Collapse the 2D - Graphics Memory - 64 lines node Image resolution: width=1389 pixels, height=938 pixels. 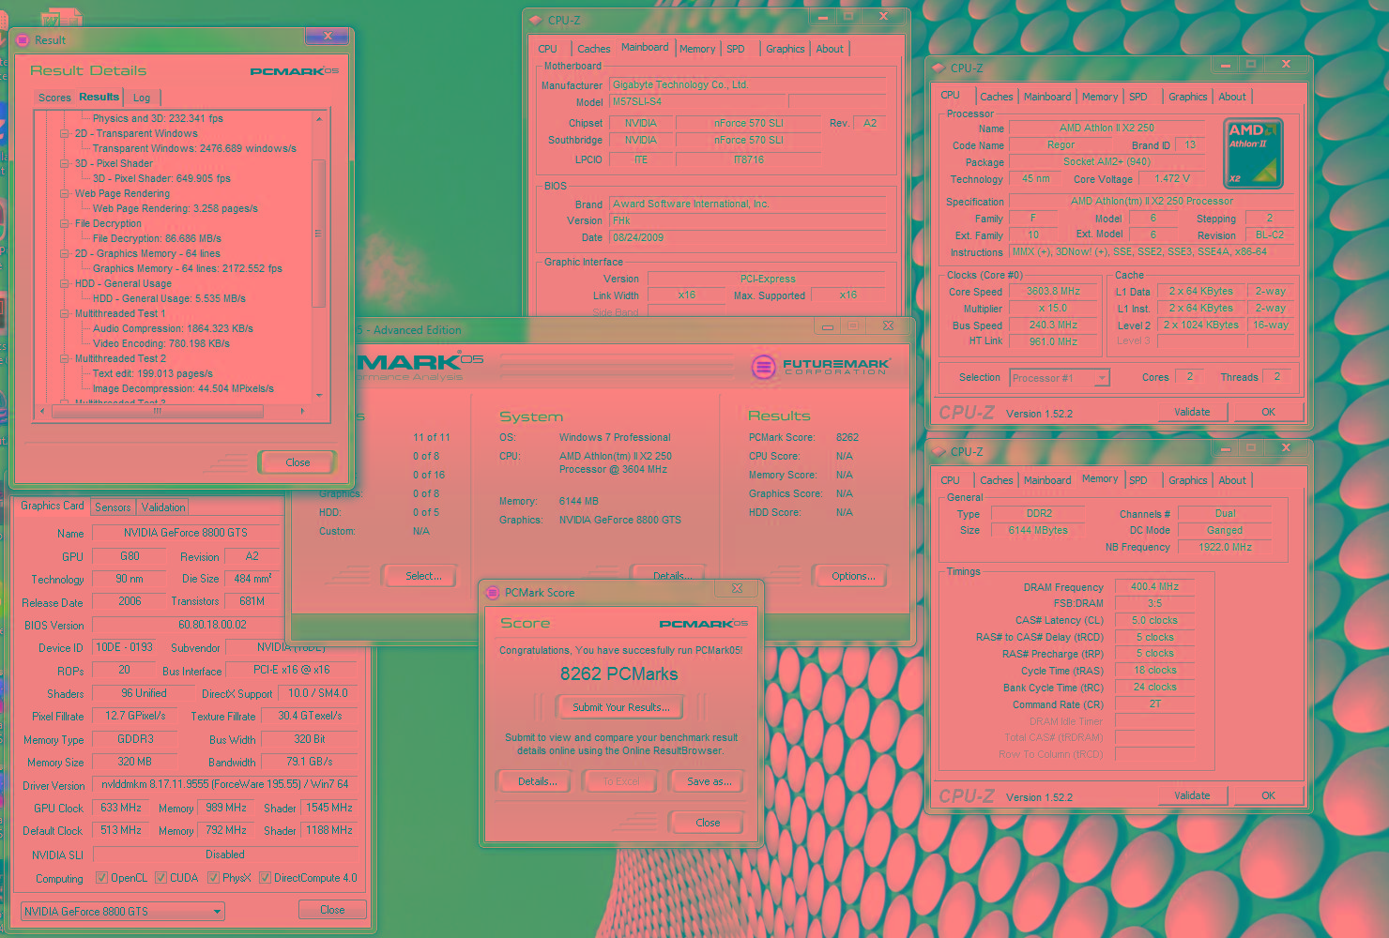(65, 253)
